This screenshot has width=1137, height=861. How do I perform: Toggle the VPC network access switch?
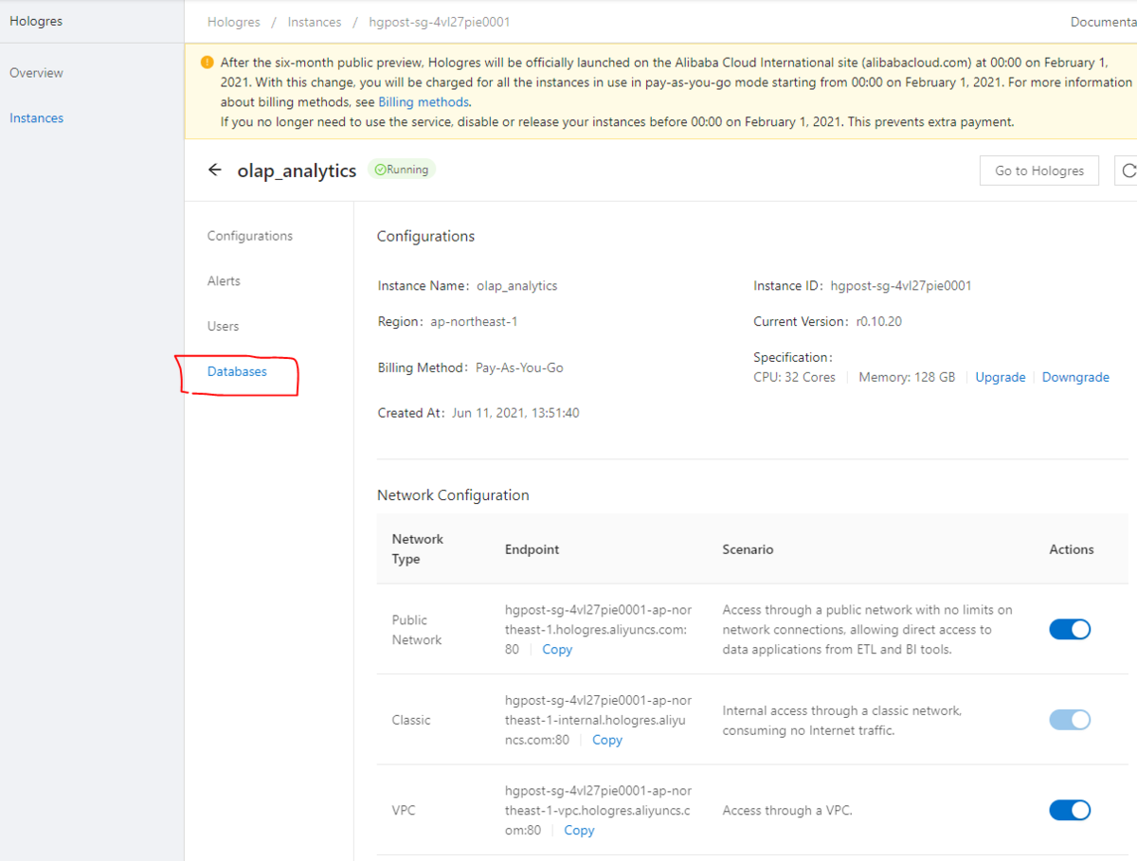point(1070,810)
